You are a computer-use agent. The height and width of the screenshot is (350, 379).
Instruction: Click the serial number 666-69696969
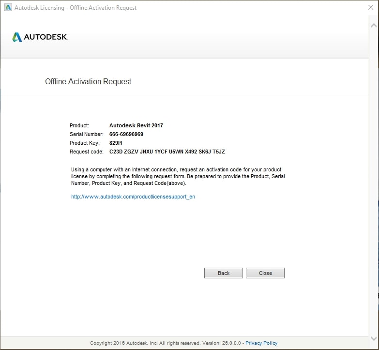tap(126, 134)
